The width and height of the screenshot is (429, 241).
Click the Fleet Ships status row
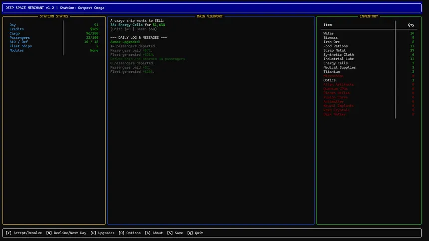21,46
